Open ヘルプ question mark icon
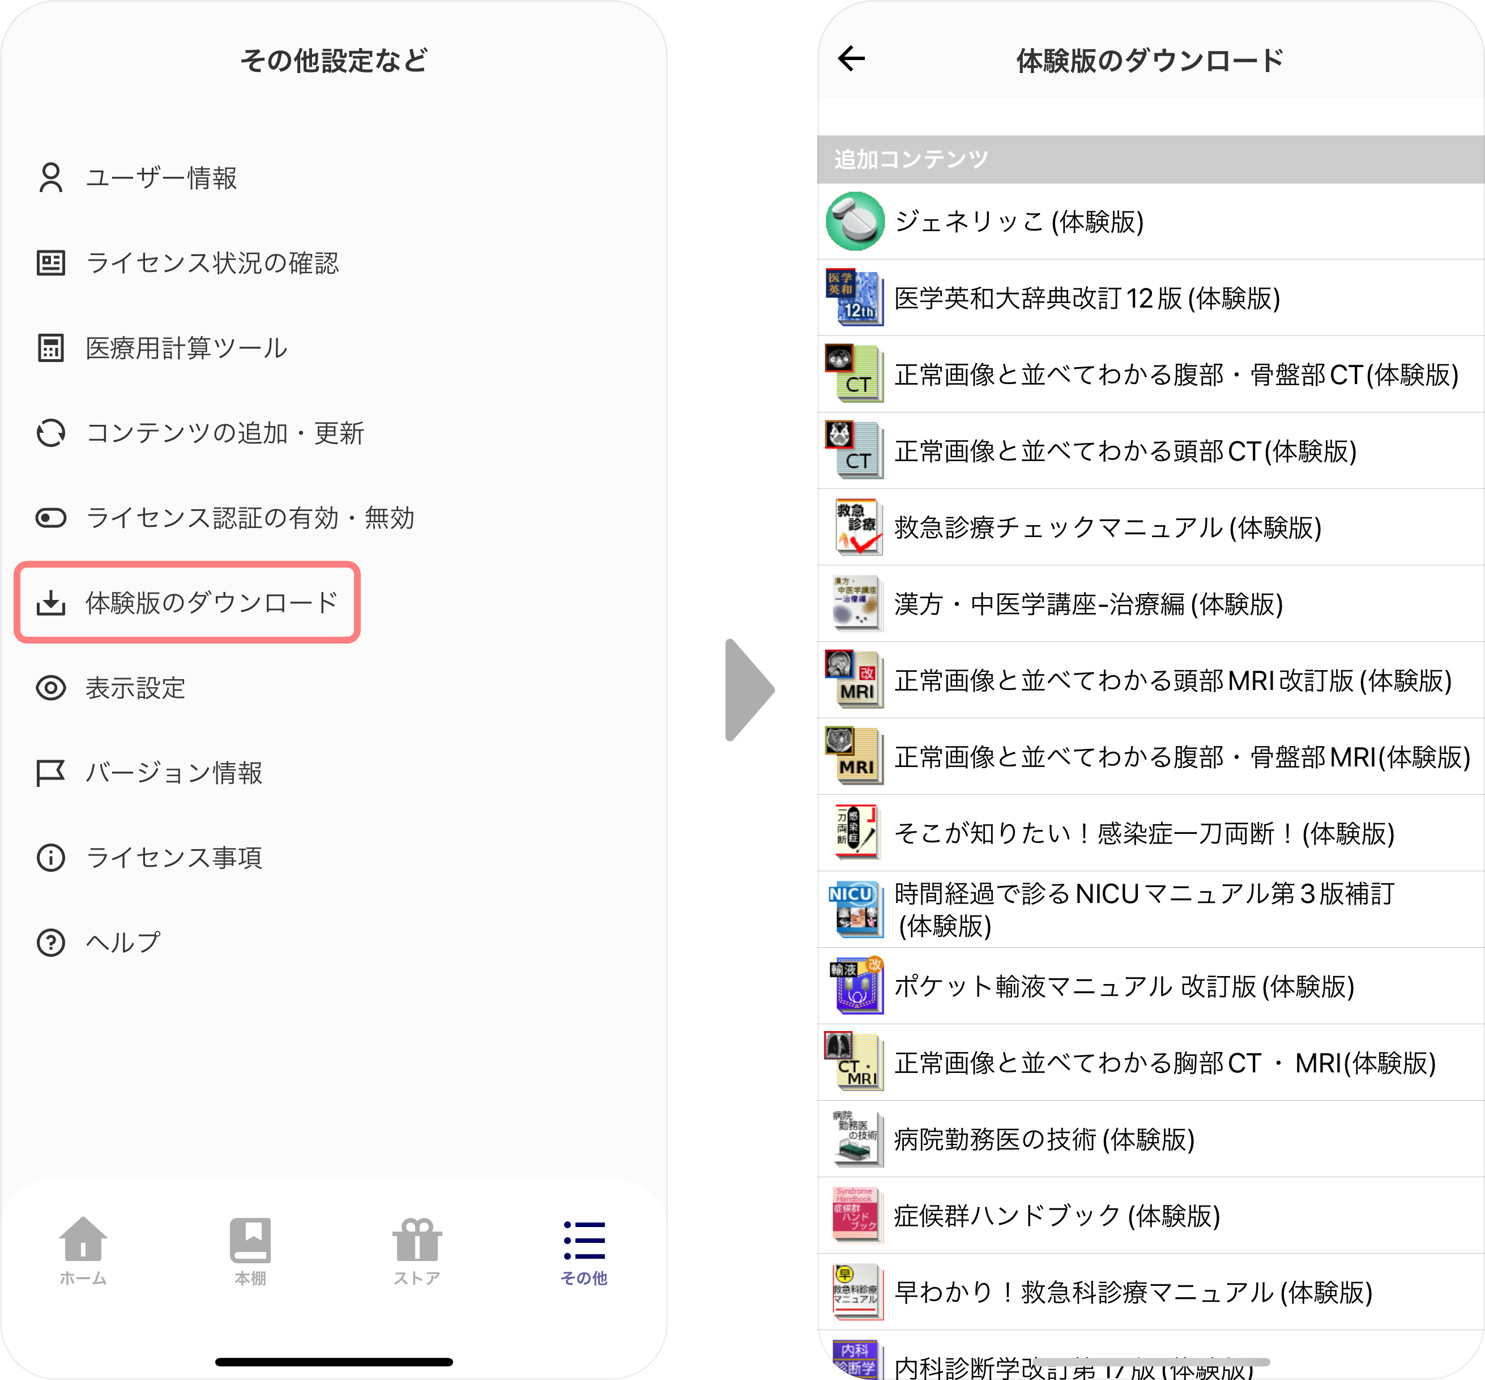1485x1380 pixels. coord(51,943)
